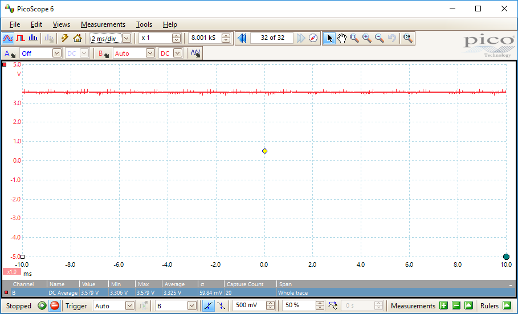Open the Help menu
This screenshot has width=518, height=314.
click(170, 24)
